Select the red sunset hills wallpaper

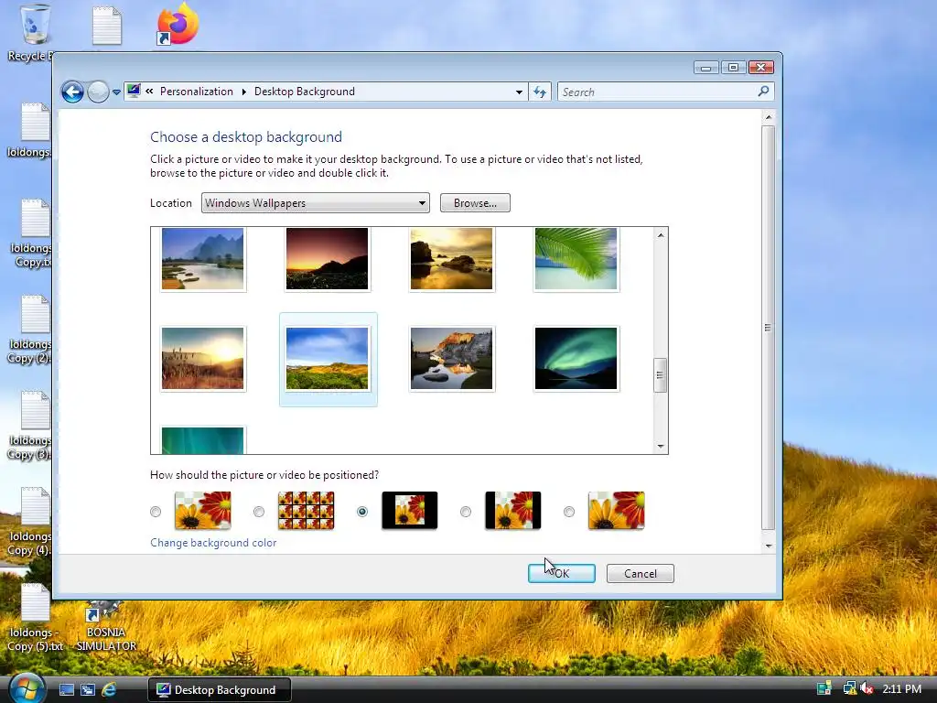tap(327, 259)
